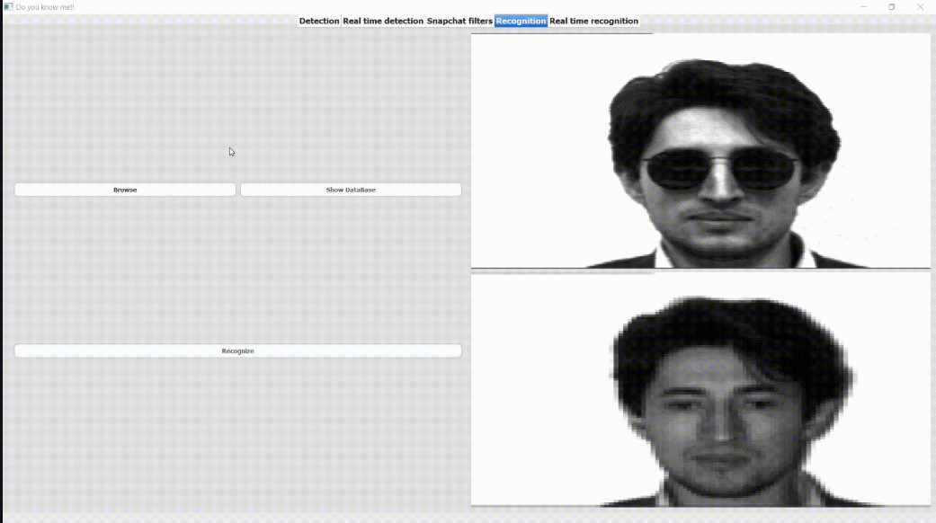Restore down the application window
Viewport: 936px width, 523px height.
(x=892, y=6)
